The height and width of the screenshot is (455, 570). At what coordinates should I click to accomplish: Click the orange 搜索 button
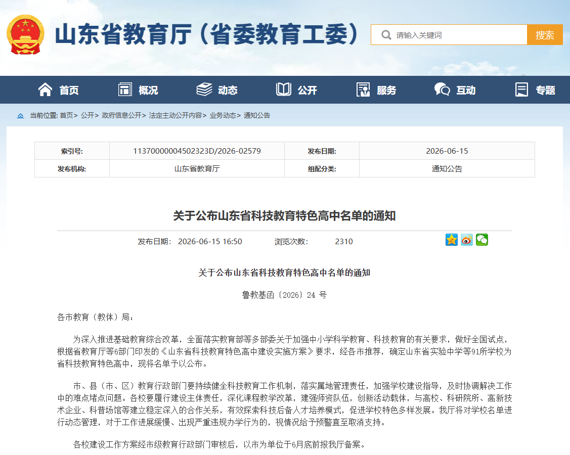click(545, 35)
